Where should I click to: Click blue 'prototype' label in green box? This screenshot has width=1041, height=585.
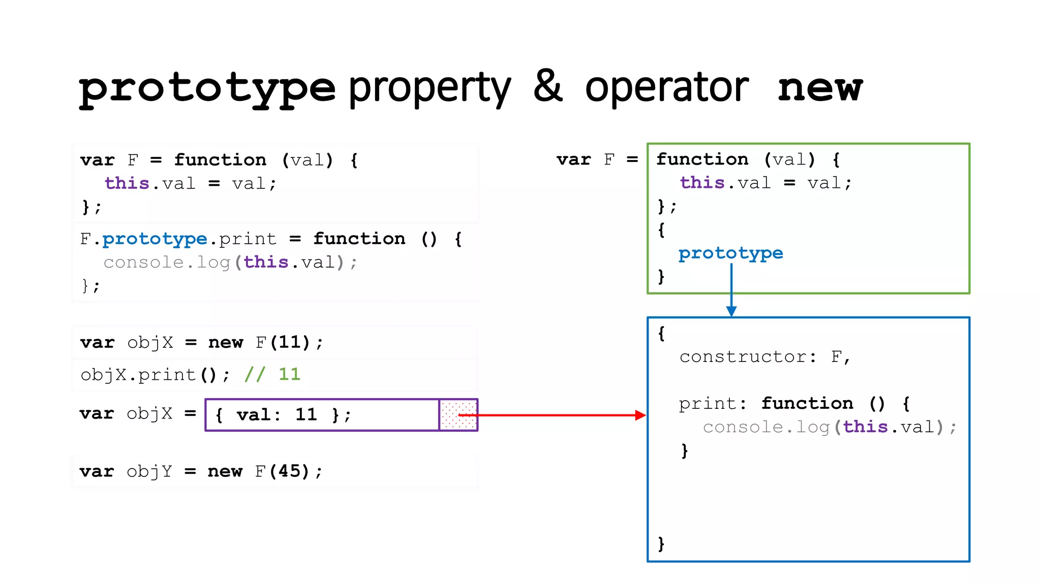coord(730,253)
